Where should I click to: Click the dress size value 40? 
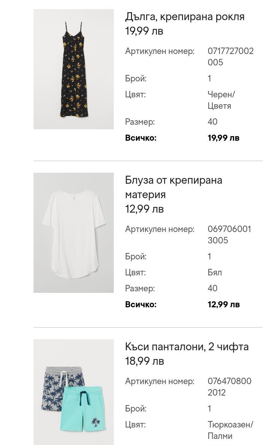pos(212,122)
